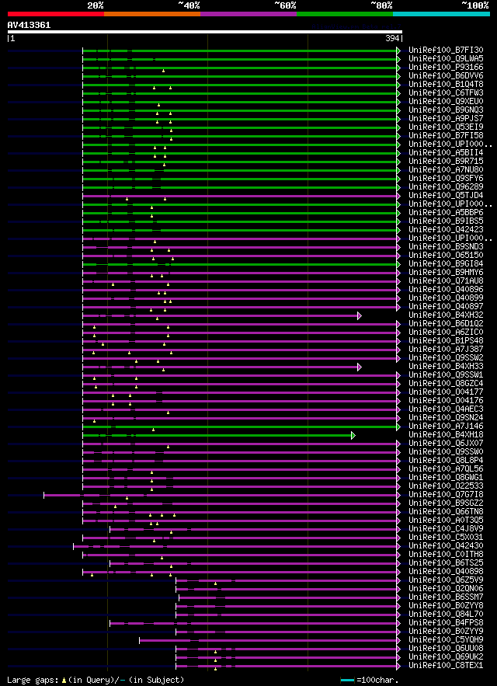Open hit UniRef100_Q8GZC4

click(446, 383)
